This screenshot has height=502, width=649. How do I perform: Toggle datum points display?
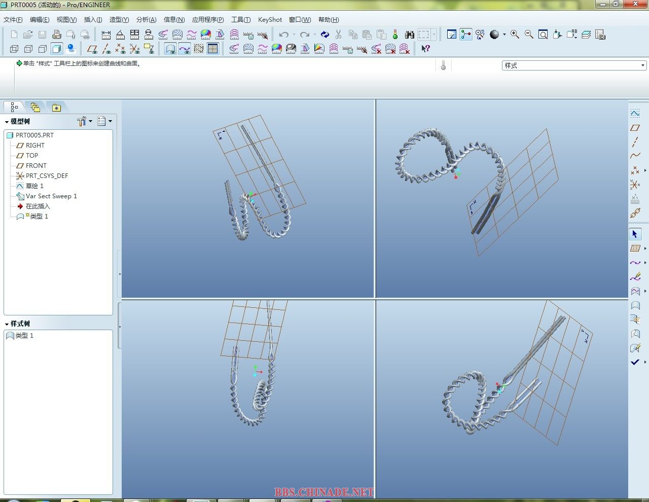(120, 49)
